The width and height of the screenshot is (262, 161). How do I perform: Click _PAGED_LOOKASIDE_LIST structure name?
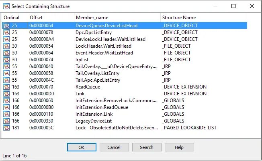click(x=189, y=128)
